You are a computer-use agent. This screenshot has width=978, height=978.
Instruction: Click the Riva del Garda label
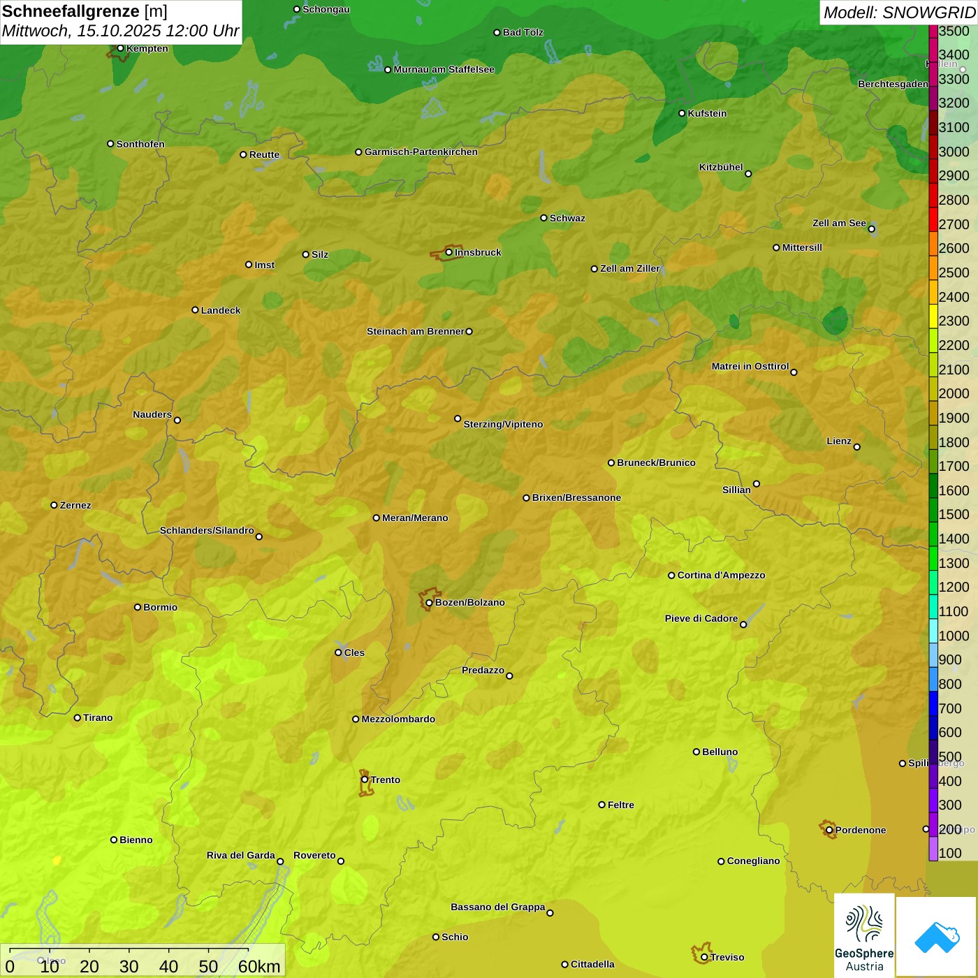(241, 855)
